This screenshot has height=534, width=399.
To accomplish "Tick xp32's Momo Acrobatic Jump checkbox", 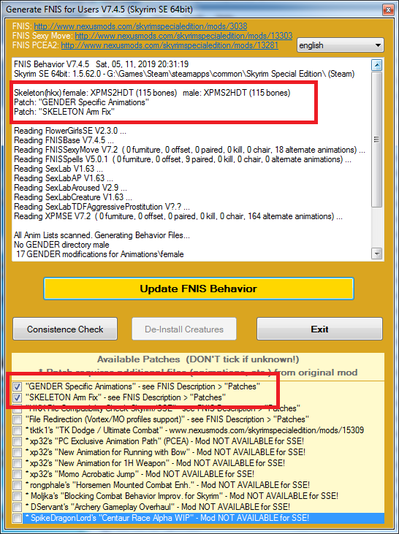I will [17, 473].
